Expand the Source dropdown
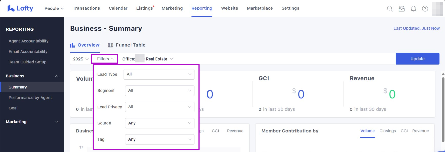This screenshot has width=445, height=152. 160,123
